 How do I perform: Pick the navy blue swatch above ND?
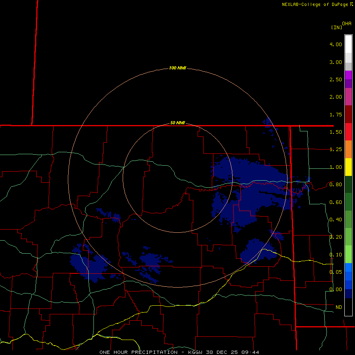coord(348,294)
